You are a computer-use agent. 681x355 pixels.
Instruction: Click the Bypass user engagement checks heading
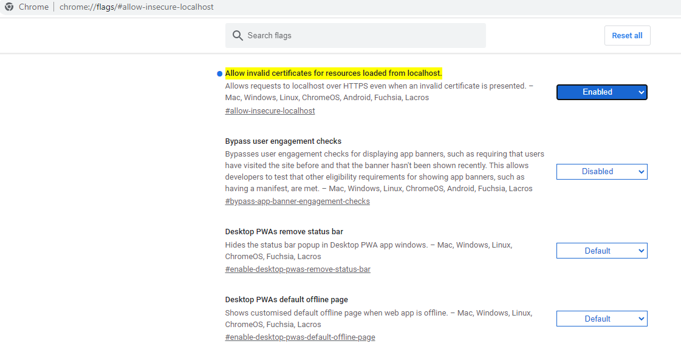pos(283,141)
